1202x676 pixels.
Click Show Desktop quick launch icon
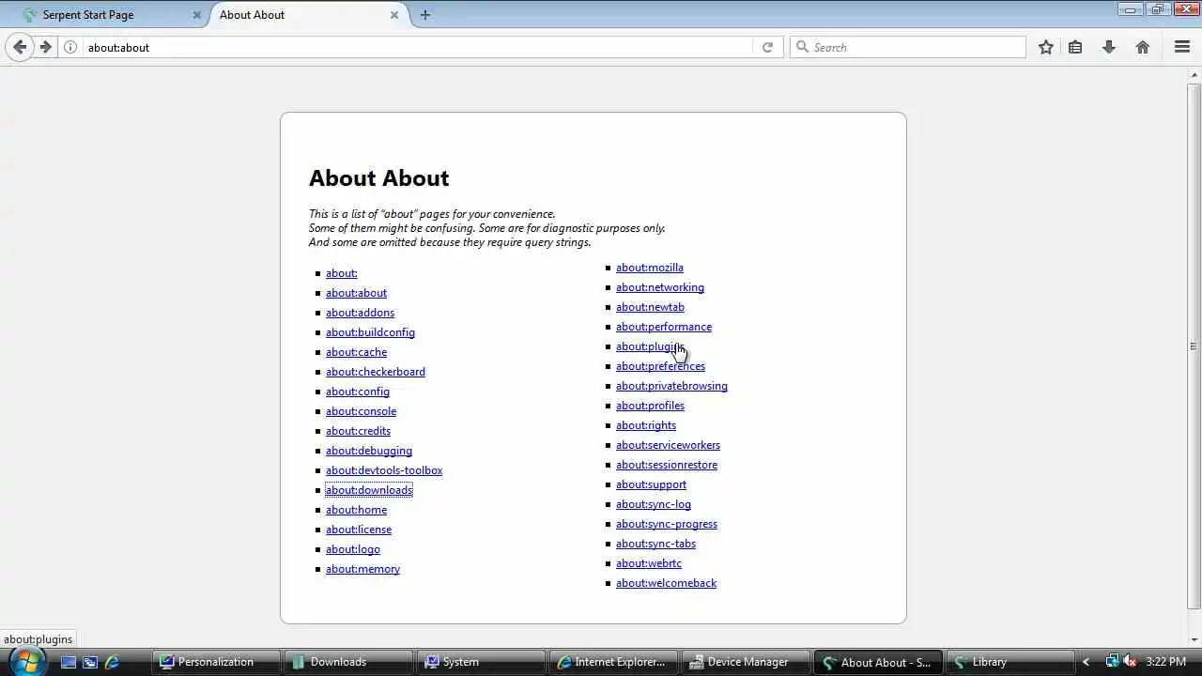[x=69, y=662]
